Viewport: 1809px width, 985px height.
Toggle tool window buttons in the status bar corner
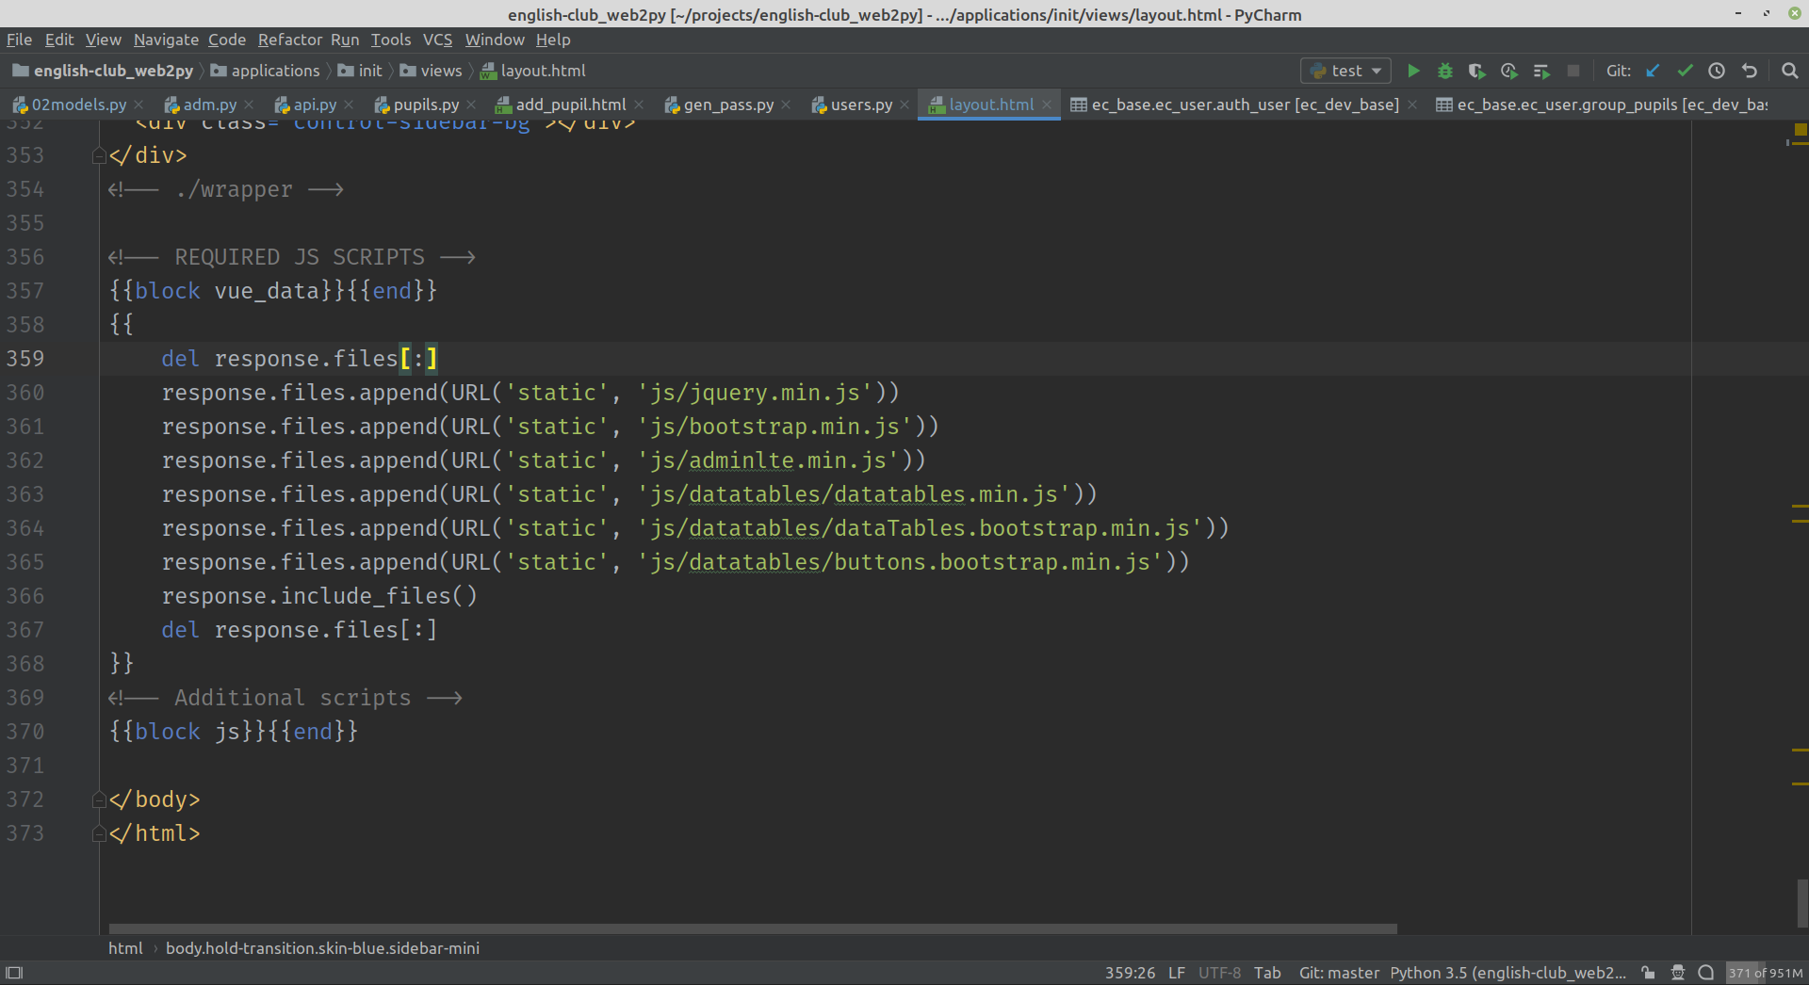pyautogui.click(x=14, y=973)
